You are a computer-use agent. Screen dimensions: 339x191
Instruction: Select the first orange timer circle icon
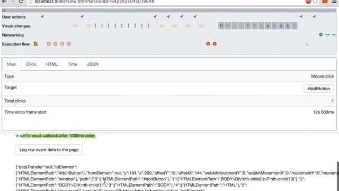49,44
